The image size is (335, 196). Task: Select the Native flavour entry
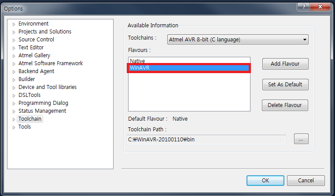pyautogui.click(x=138, y=61)
